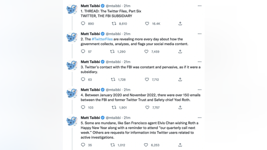This screenshot has width=267, height=150.
Task: Open more options on the #TwitterFiles tweet
Action: coord(199,34)
